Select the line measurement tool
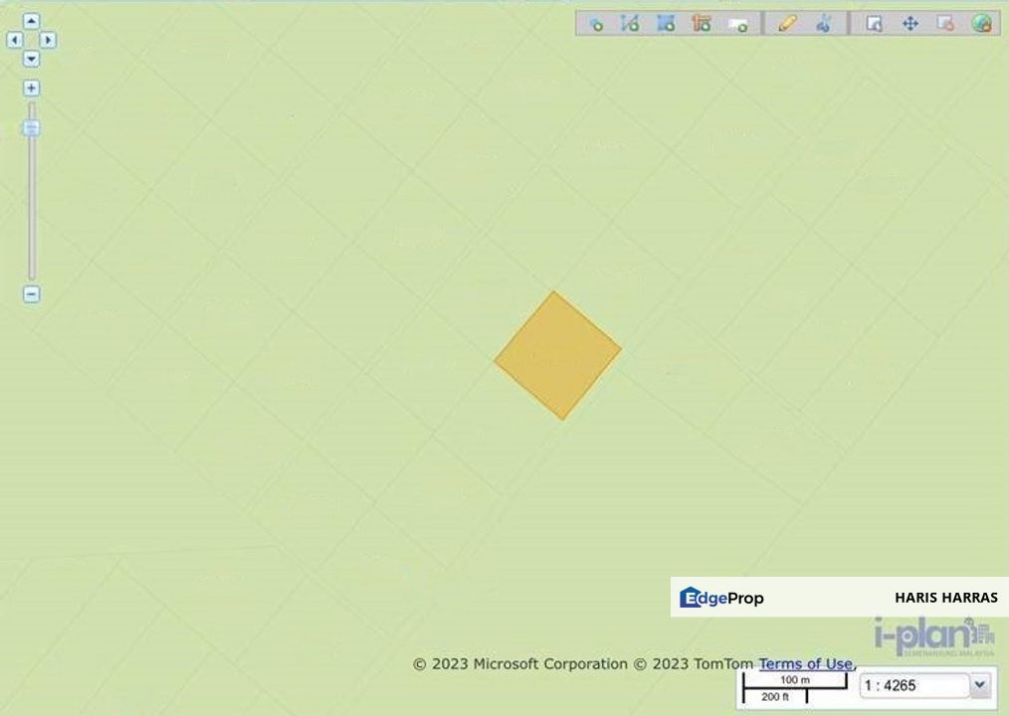The height and width of the screenshot is (716, 1009). [x=630, y=24]
